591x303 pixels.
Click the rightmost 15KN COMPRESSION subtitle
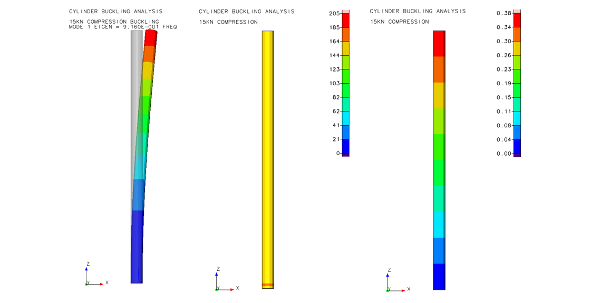399,22
